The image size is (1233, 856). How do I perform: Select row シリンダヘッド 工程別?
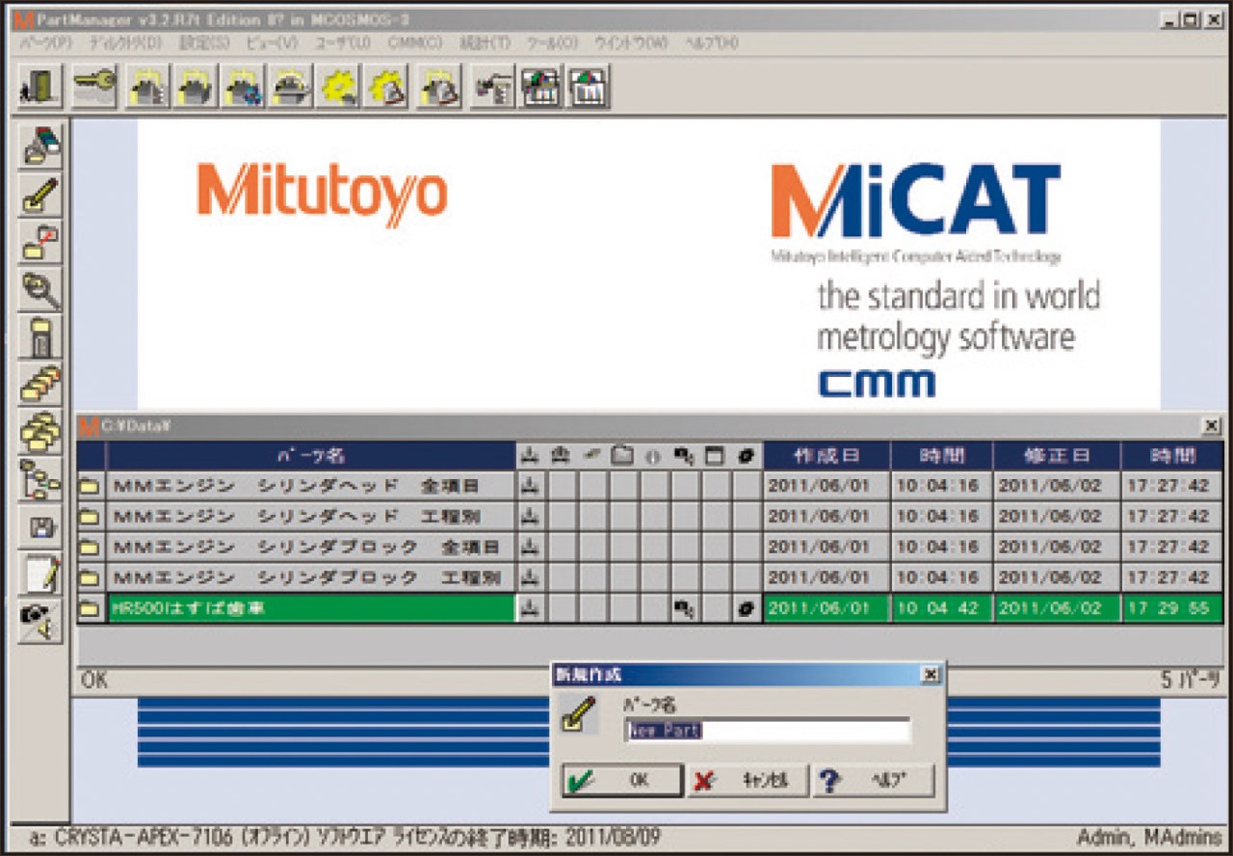pyautogui.click(x=311, y=517)
